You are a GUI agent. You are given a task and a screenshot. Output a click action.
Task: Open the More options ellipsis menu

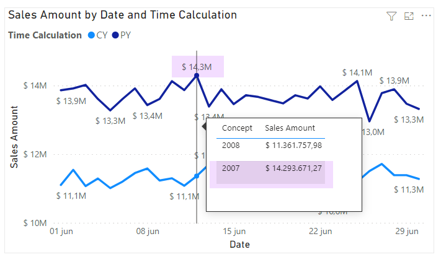tap(426, 17)
